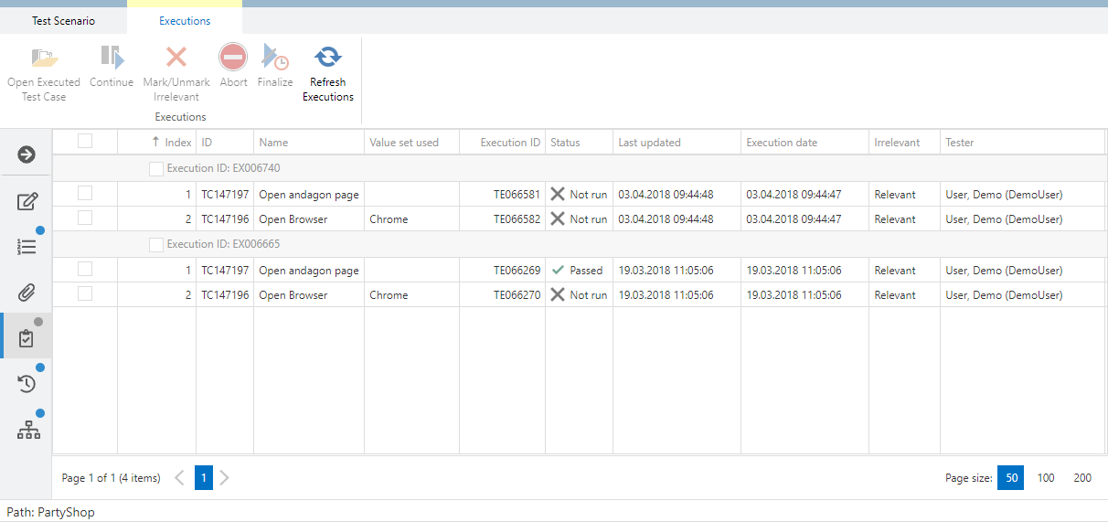The height and width of the screenshot is (522, 1108).
Task: Select the Executions tab
Action: [x=185, y=20]
